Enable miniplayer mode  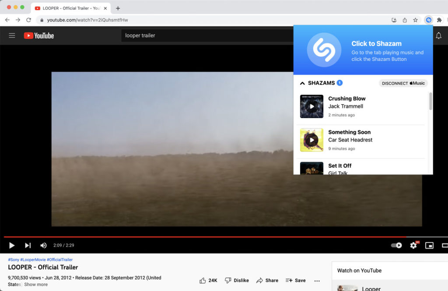(x=429, y=245)
